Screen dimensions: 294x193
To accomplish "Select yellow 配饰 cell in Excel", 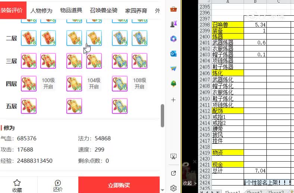I will tap(228, 111).
